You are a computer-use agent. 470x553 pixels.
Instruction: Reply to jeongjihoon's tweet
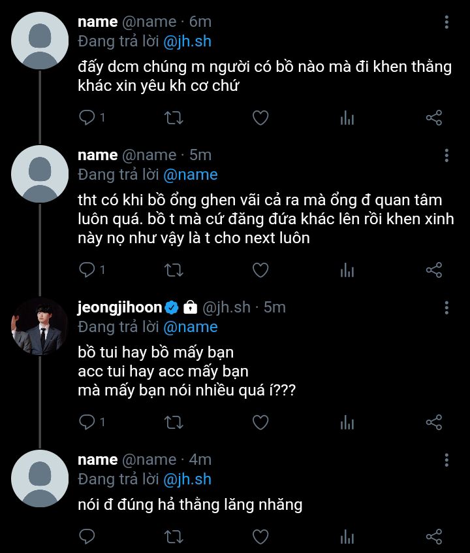pyautogui.click(x=87, y=422)
